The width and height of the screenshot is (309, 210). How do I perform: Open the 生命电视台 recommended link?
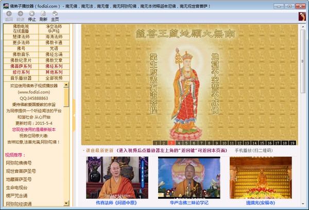tap(17, 187)
